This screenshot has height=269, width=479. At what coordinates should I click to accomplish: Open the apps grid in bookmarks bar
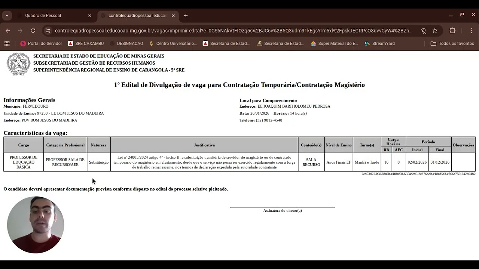[x=7, y=43]
